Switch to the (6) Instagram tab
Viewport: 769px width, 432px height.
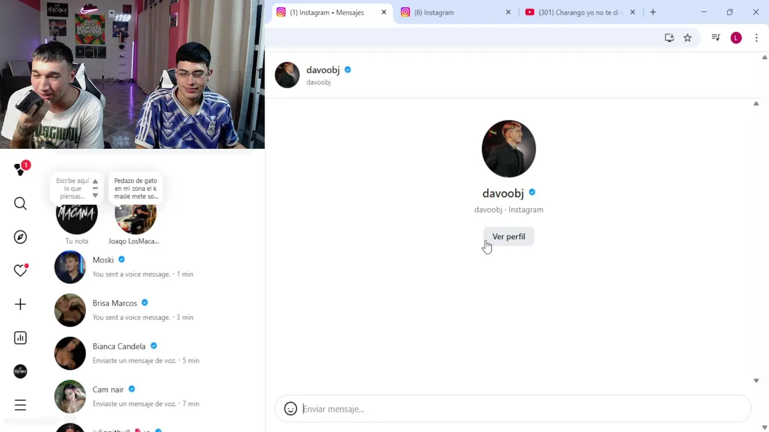point(456,12)
